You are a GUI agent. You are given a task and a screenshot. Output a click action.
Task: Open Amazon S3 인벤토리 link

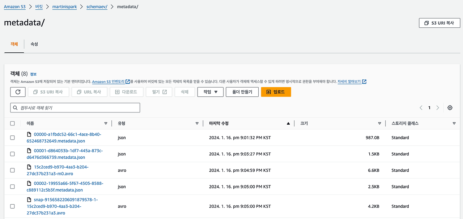(108, 82)
